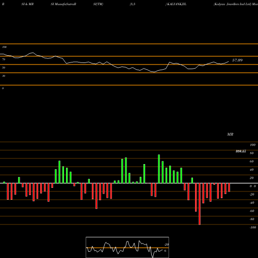258x258 pixels.
Task: Click the 60 label on MR axis
Action: point(252,162)
